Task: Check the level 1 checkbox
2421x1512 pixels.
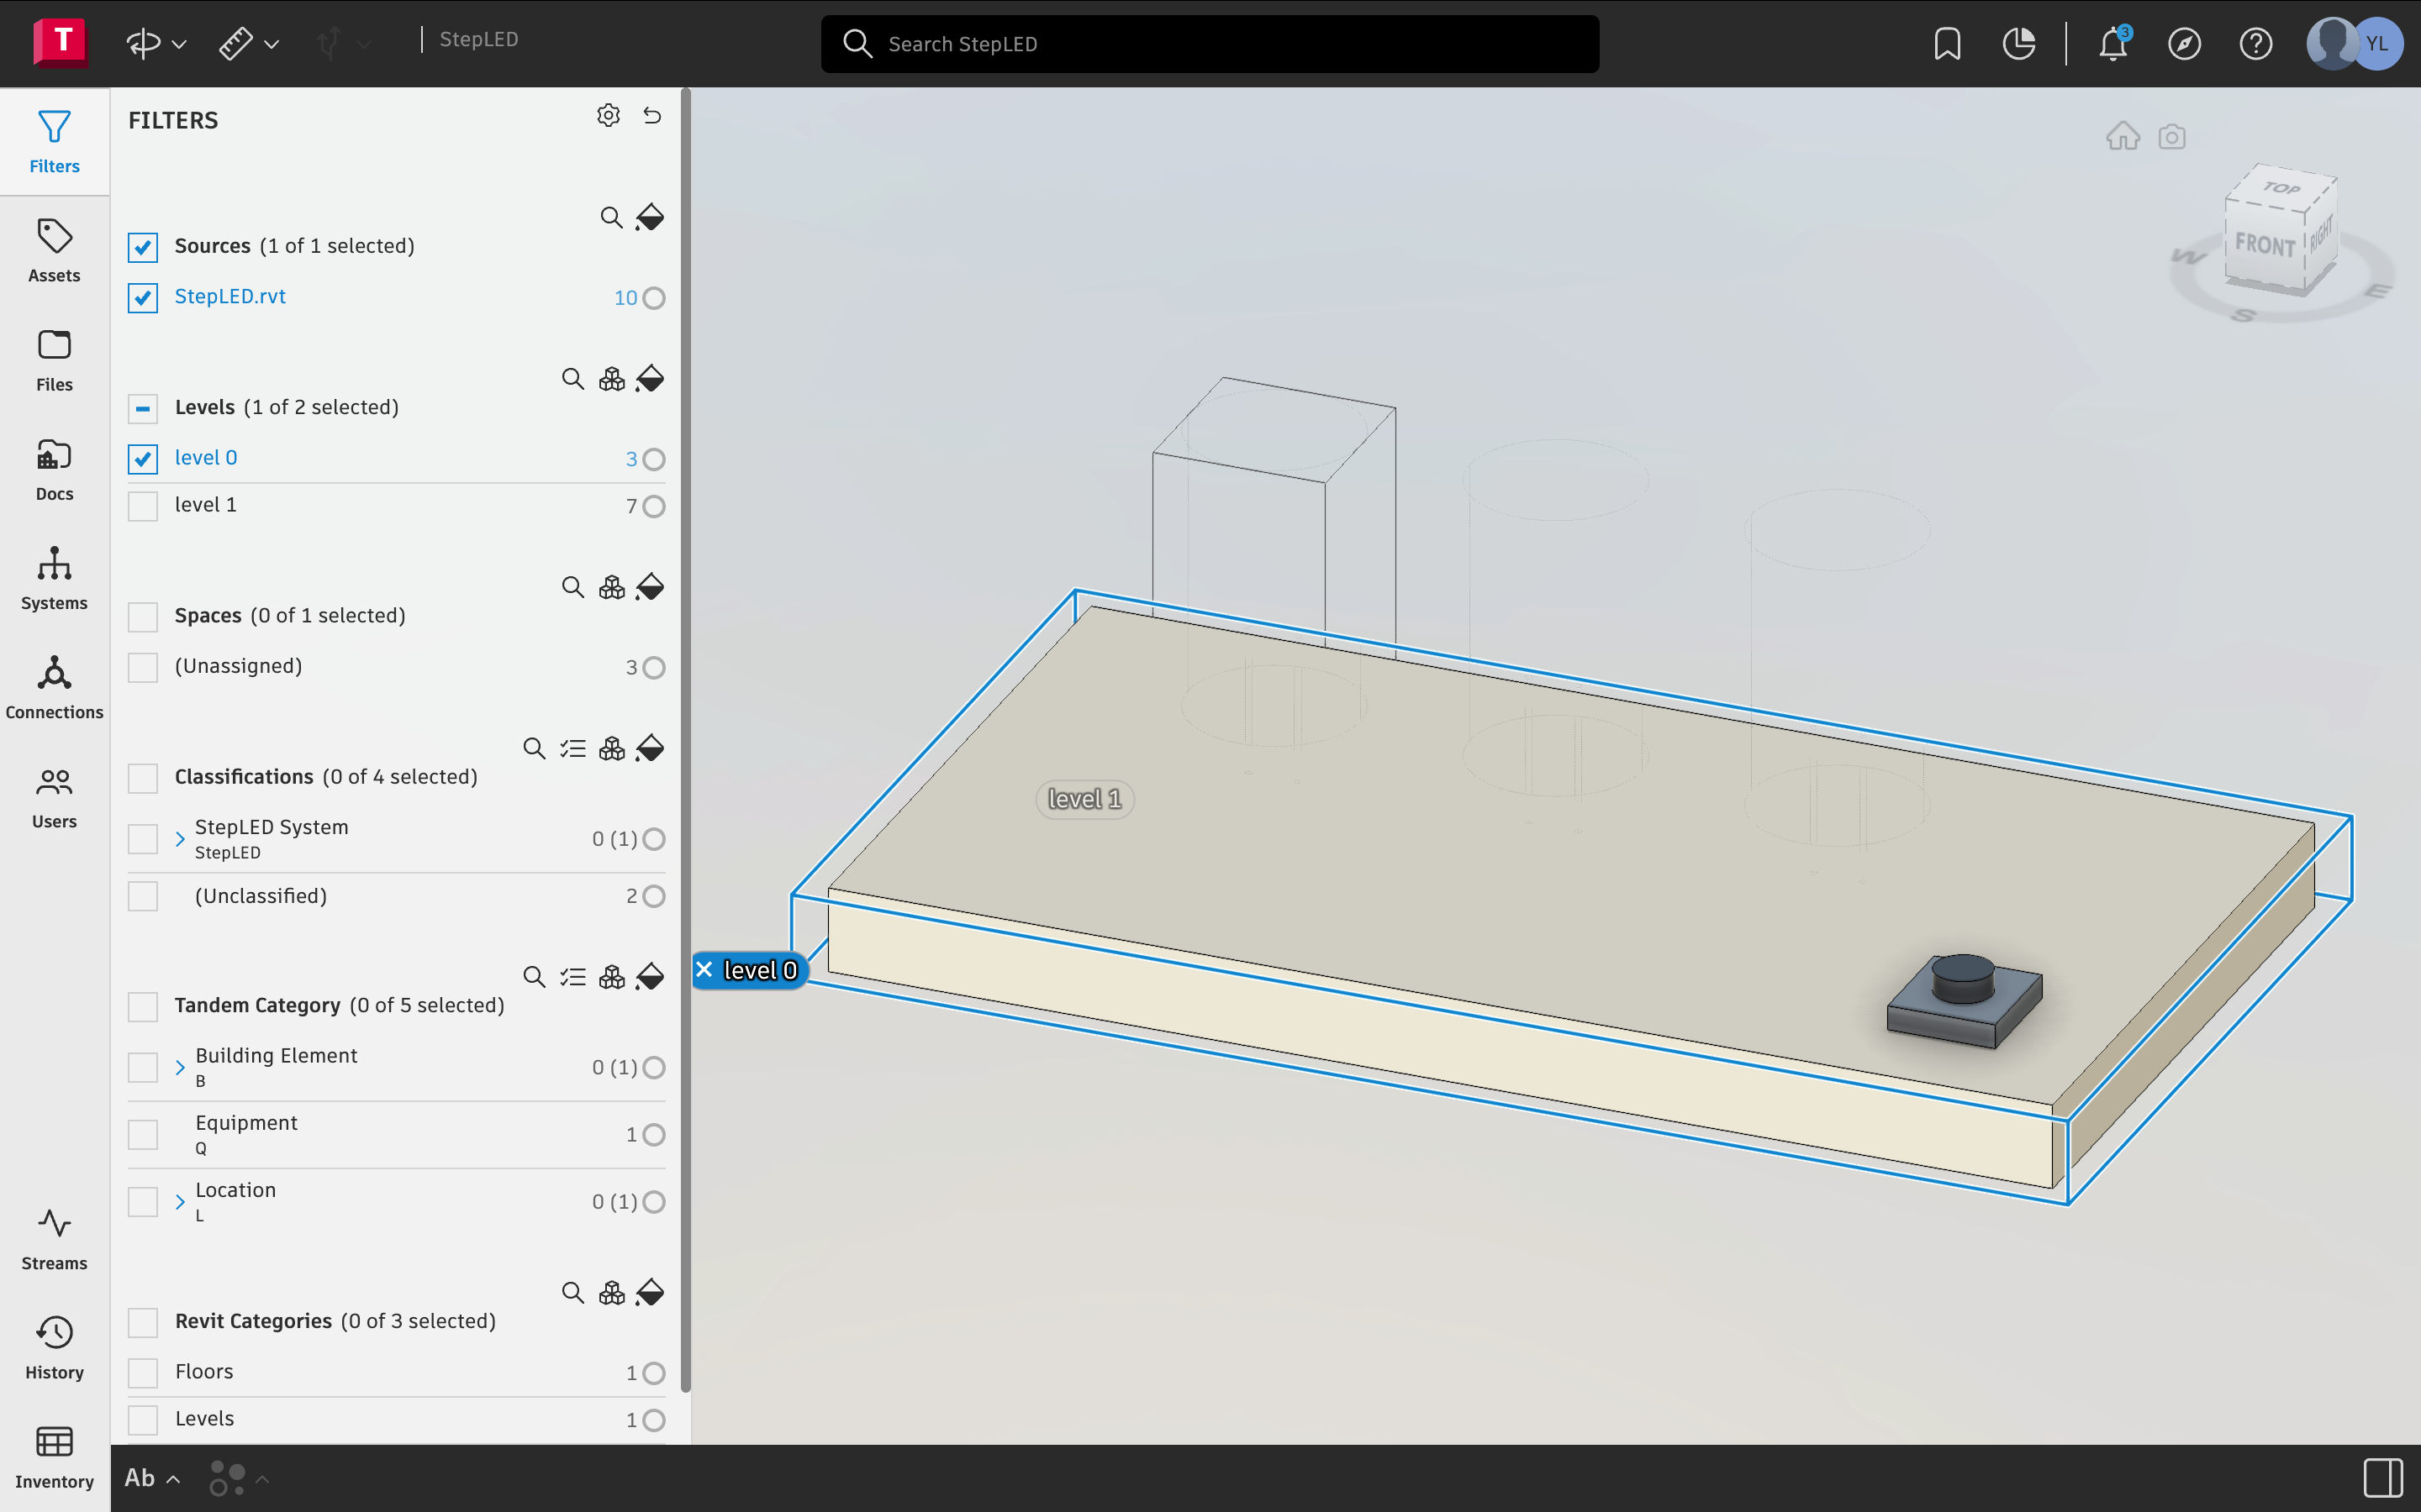Action: 143,506
